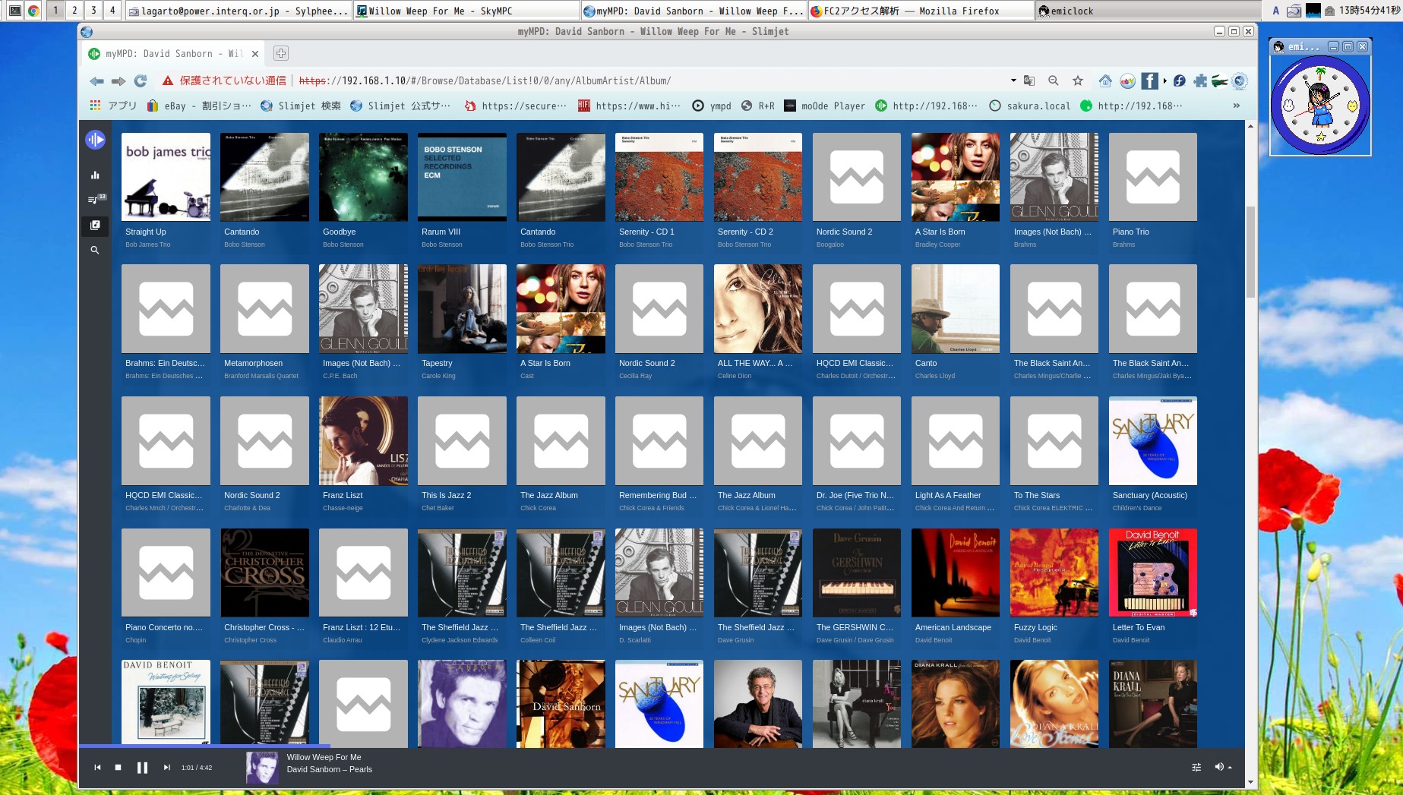This screenshot has width=1403, height=795.
Task: Pause the currently playing song
Action: point(142,768)
